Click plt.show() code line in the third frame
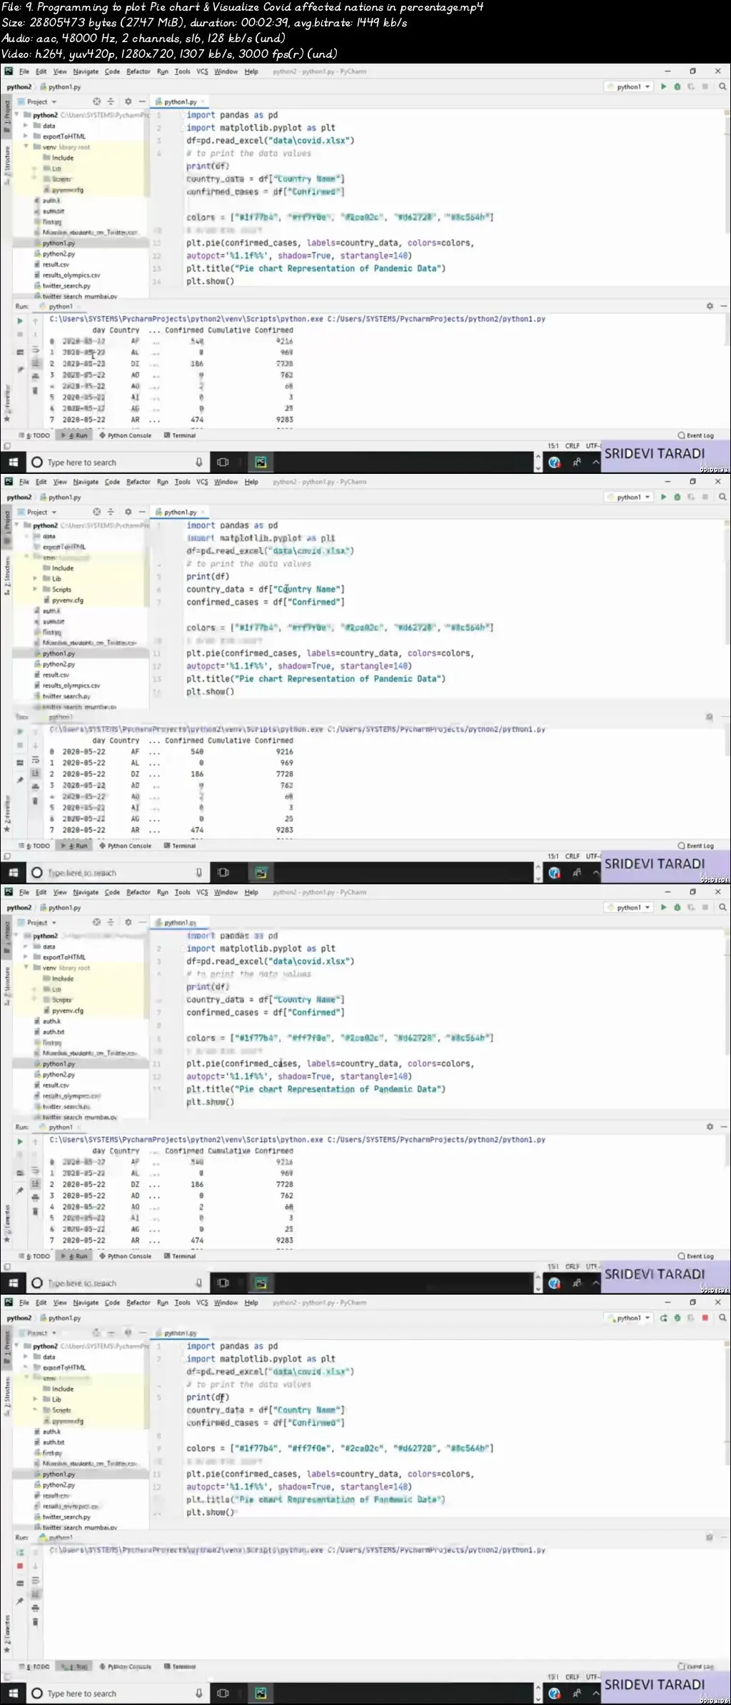 [210, 1102]
